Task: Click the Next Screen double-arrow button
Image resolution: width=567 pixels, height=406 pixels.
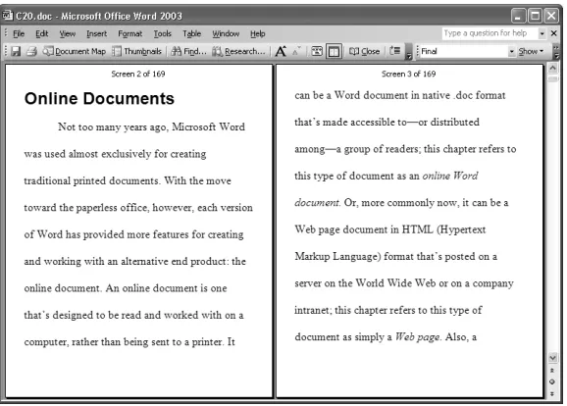Action: tap(552, 393)
